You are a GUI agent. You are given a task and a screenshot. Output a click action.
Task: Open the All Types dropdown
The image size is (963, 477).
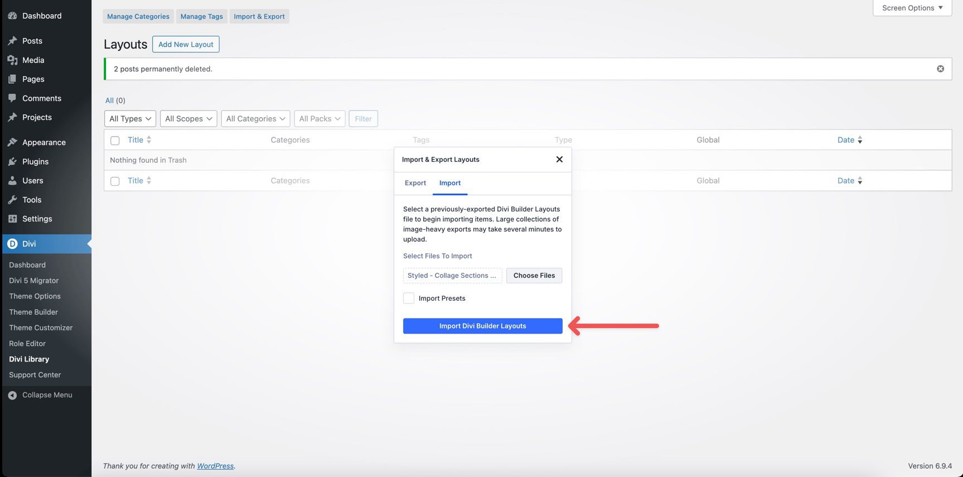130,119
